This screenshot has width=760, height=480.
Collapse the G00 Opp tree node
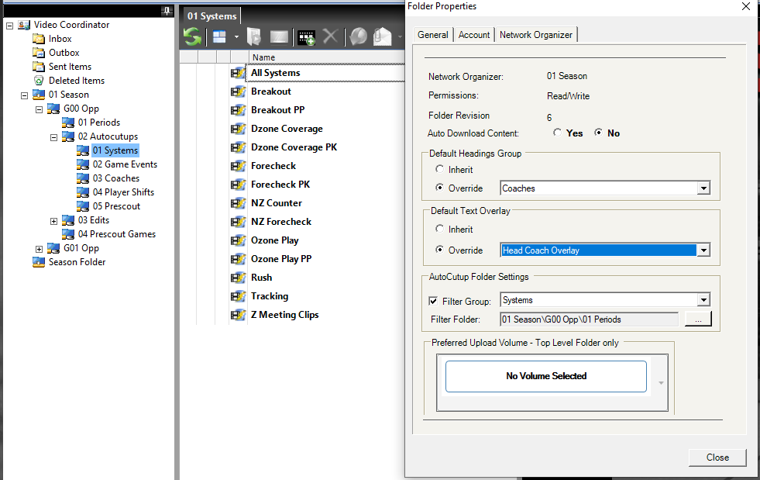(x=39, y=109)
